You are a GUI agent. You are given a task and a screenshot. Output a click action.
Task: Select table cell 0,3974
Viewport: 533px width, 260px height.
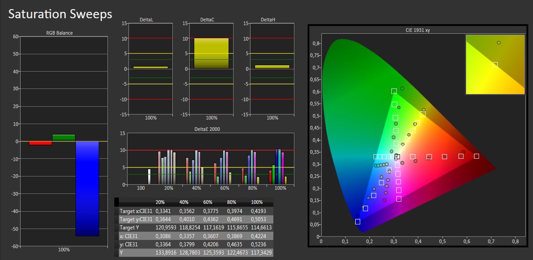[234, 211]
